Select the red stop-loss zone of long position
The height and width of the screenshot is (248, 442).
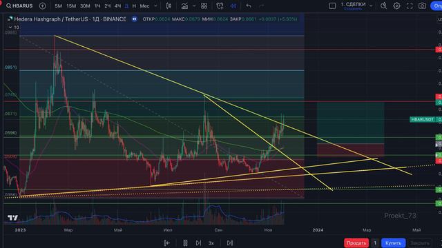click(350, 150)
